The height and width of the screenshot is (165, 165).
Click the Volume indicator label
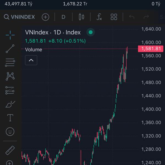click(x=34, y=50)
